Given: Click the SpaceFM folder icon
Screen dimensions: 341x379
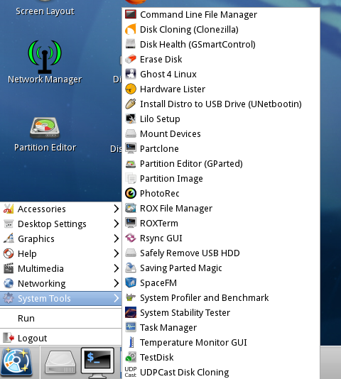Looking at the screenshot, I should point(131,282).
